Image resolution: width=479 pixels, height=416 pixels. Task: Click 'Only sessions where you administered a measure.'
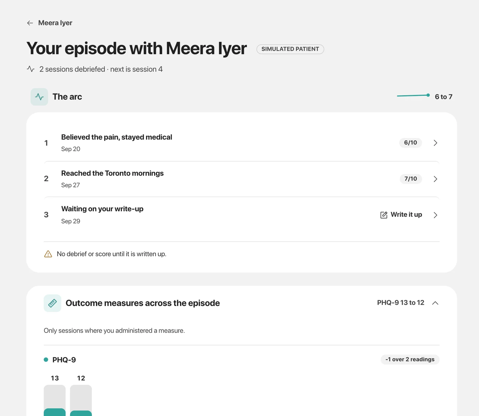pos(114,331)
